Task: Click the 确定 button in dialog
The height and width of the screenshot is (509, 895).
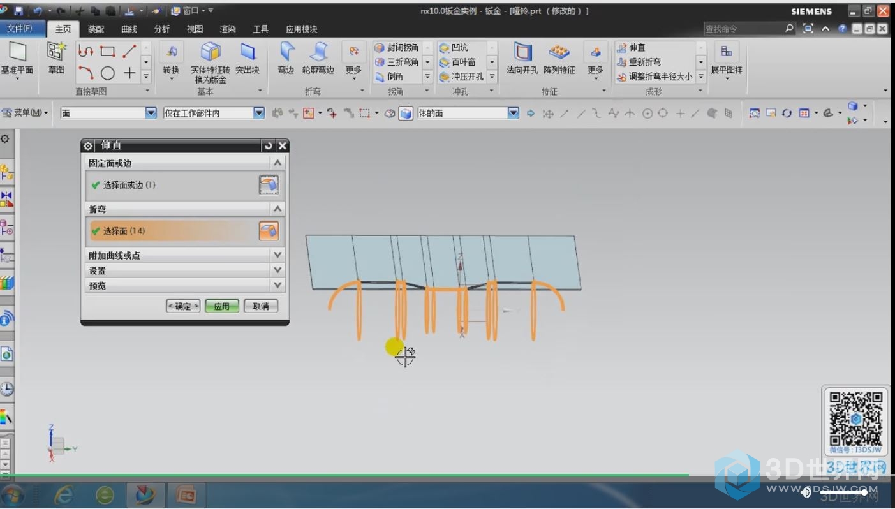Action: tap(183, 306)
